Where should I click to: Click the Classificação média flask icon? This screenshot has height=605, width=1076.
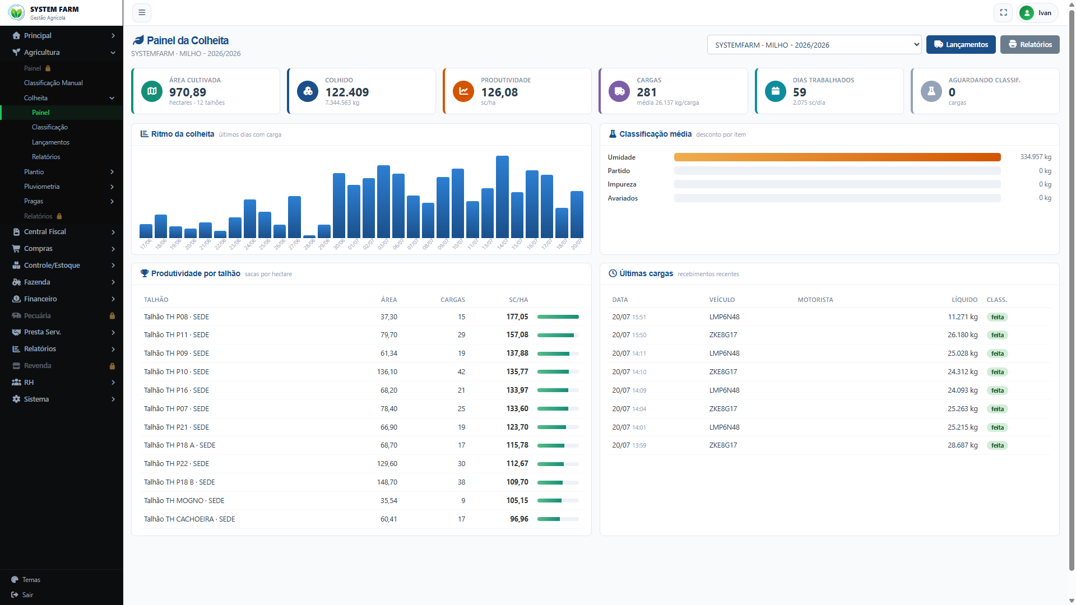pyautogui.click(x=613, y=134)
